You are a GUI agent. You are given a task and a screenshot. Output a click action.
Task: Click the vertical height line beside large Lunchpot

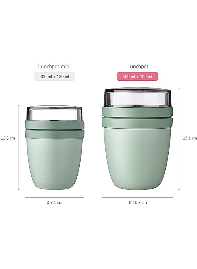(x=179, y=139)
